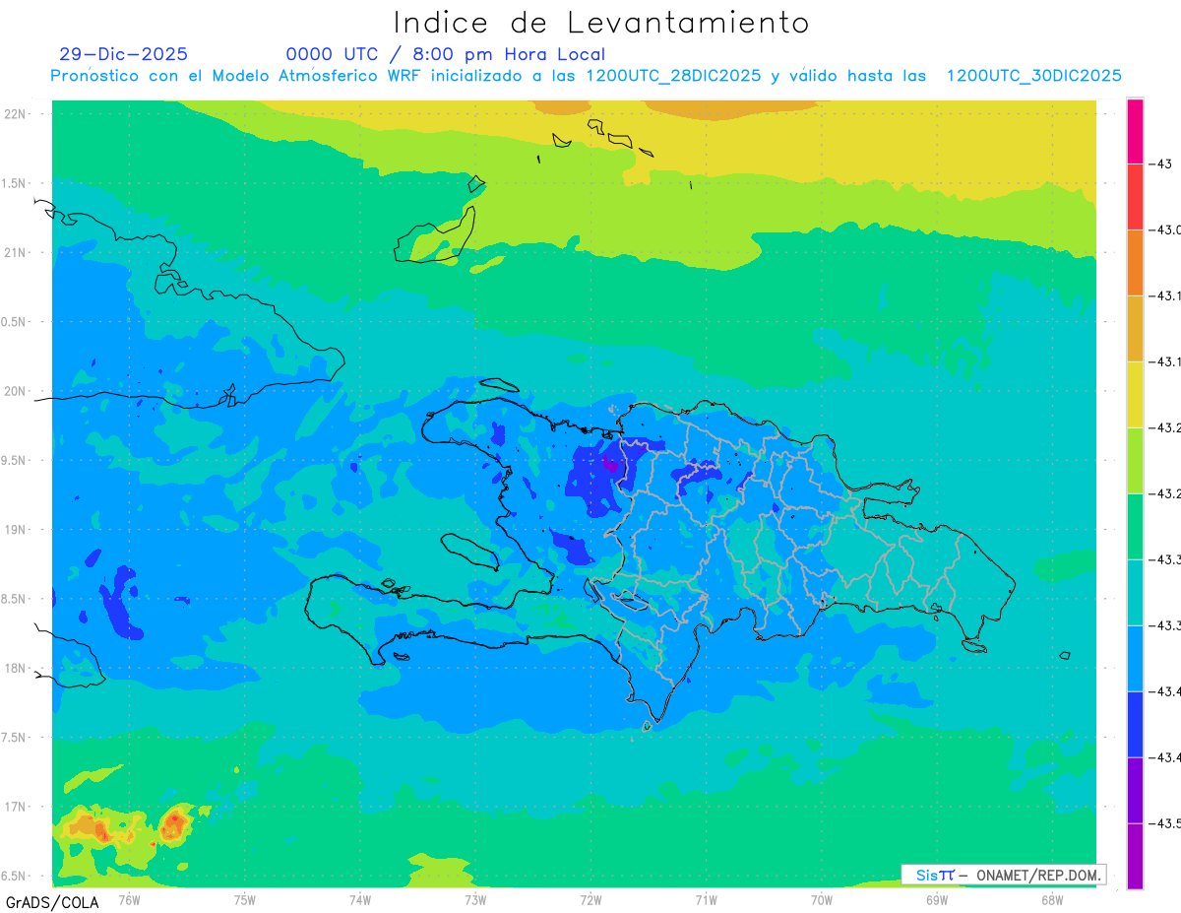Click the '70W' longitude label
The height and width of the screenshot is (913, 1181).
(x=821, y=898)
